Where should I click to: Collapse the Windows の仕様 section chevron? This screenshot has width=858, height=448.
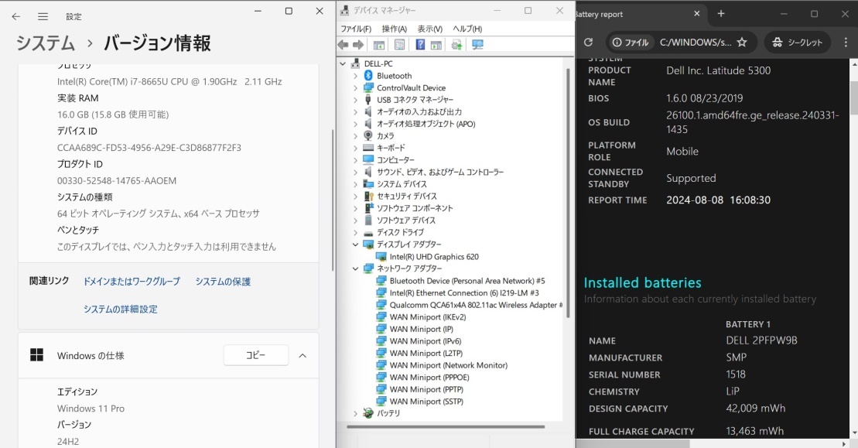tap(302, 356)
